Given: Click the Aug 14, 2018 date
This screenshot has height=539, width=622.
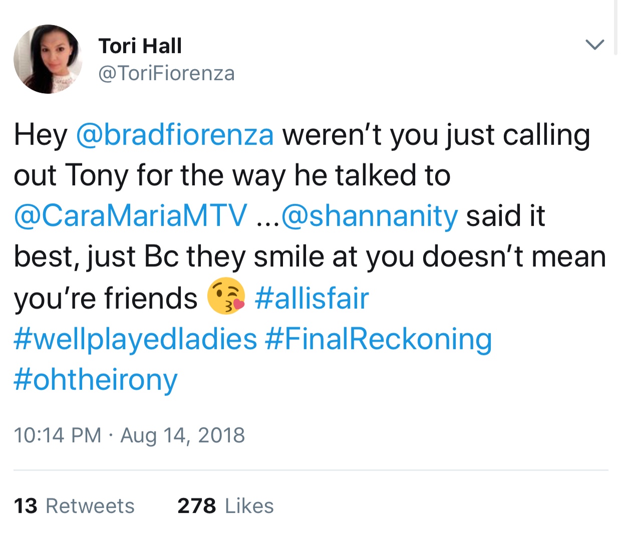Looking at the screenshot, I should 183,435.
